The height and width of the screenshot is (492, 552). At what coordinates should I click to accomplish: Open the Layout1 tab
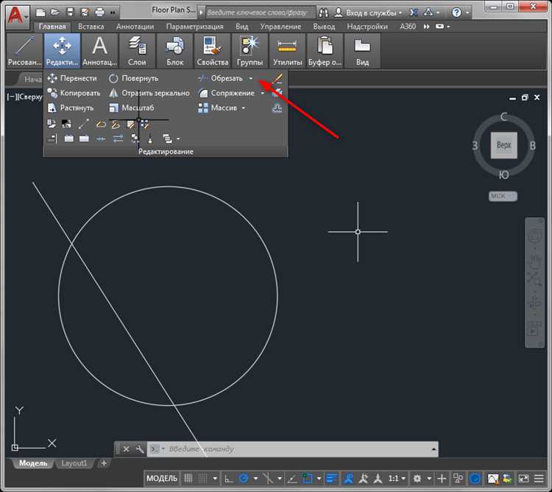pyautogui.click(x=74, y=463)
